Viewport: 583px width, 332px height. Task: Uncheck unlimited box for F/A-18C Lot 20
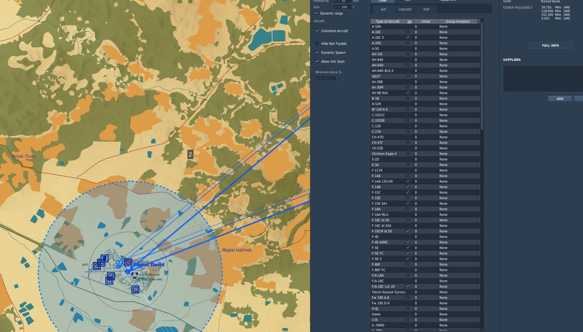[x=408, y=286]
